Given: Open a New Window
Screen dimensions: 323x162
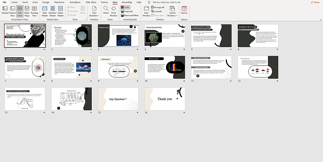Looking at the screenshot, I should click(146, 11).
